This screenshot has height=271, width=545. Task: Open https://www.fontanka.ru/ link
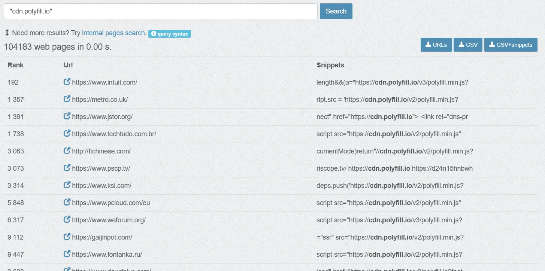[x=107, y=255]
